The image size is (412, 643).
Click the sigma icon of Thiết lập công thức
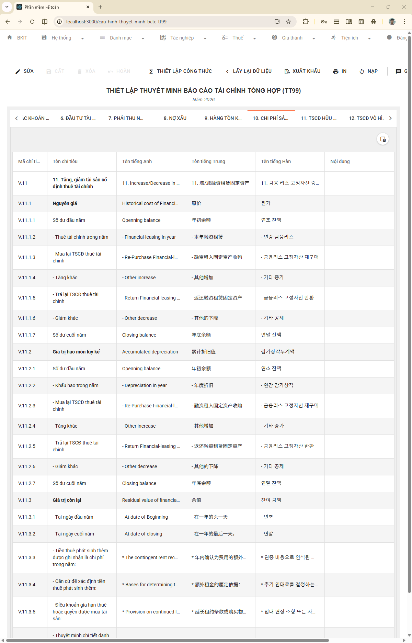[x=151, y=71]
